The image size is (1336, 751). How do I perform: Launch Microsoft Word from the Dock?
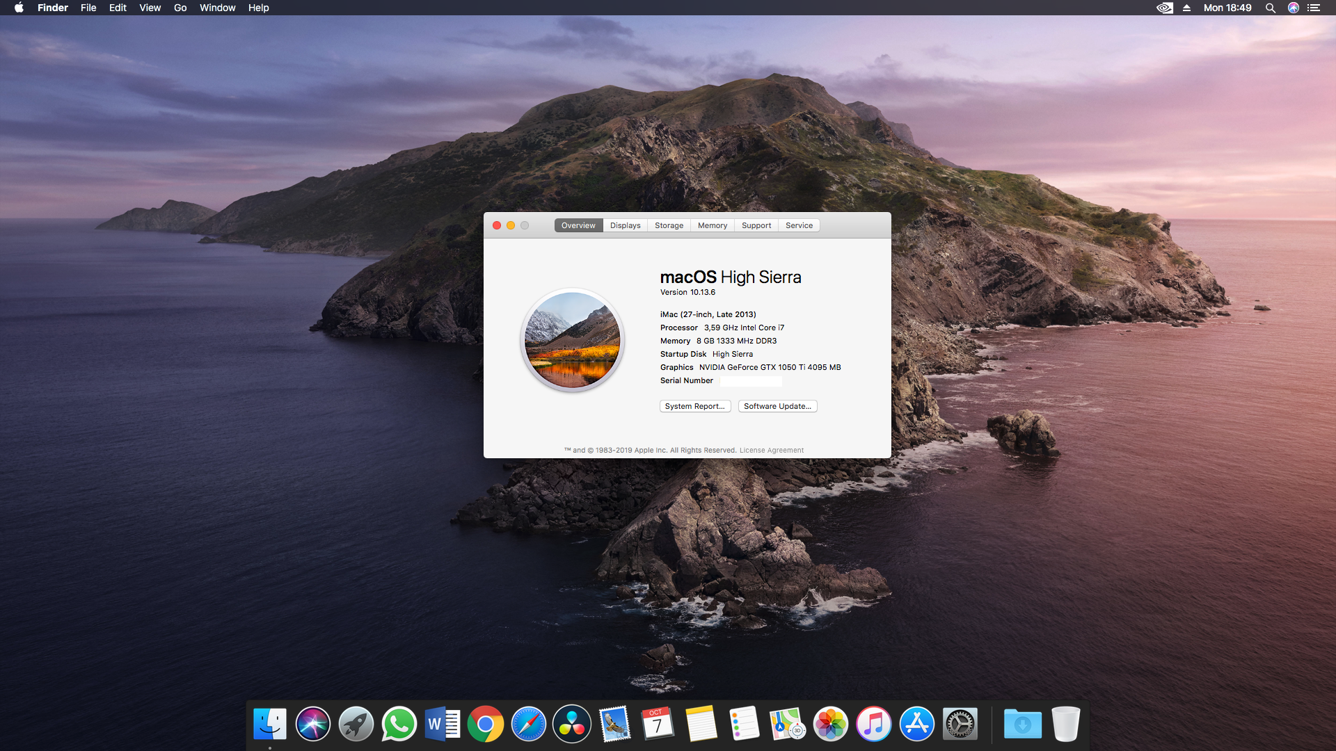(442, 725)
